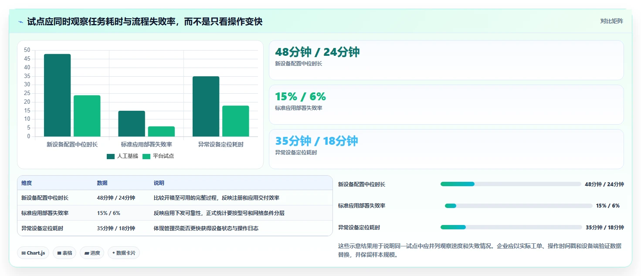
Task: Click the 标准应用部署失败率 caption in the second card
Action: 298,108
